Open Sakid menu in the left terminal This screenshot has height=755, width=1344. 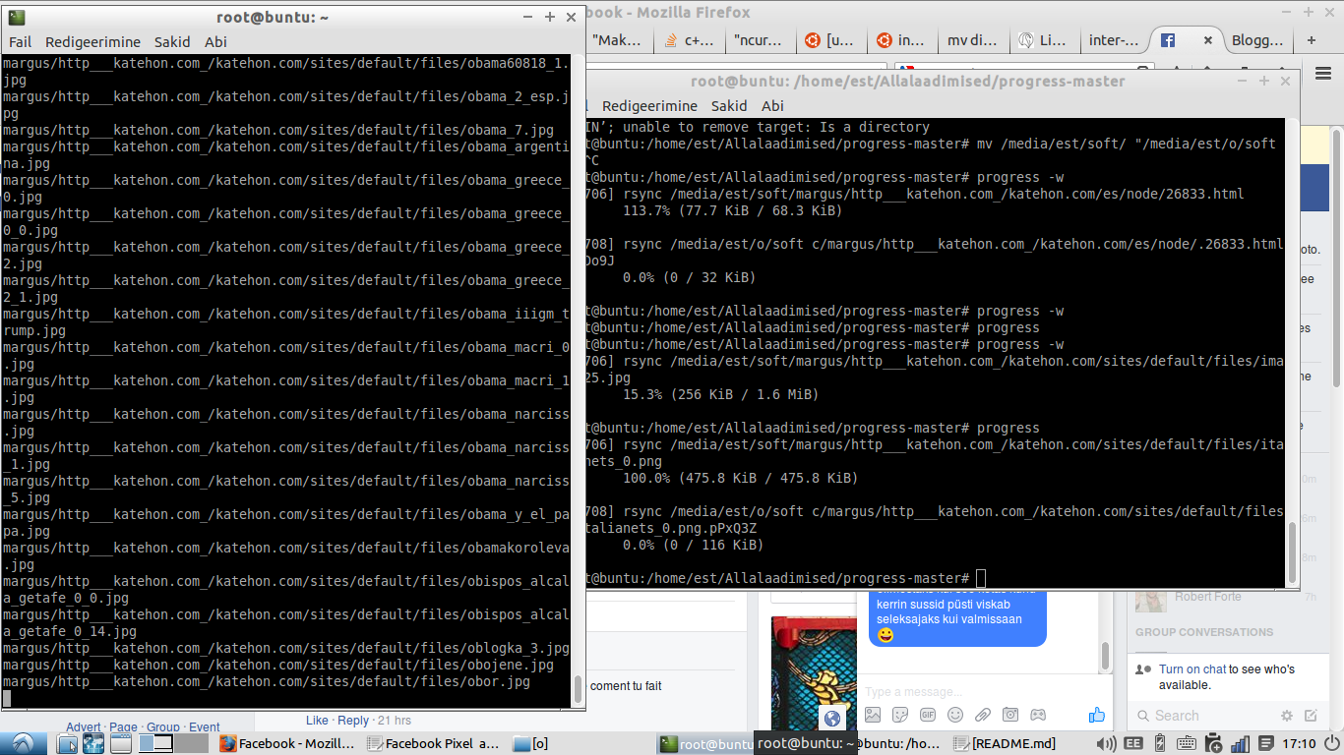coord(172,42)
